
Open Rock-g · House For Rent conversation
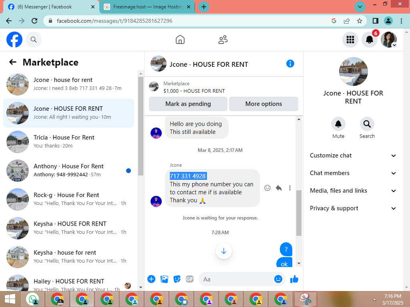68,199
